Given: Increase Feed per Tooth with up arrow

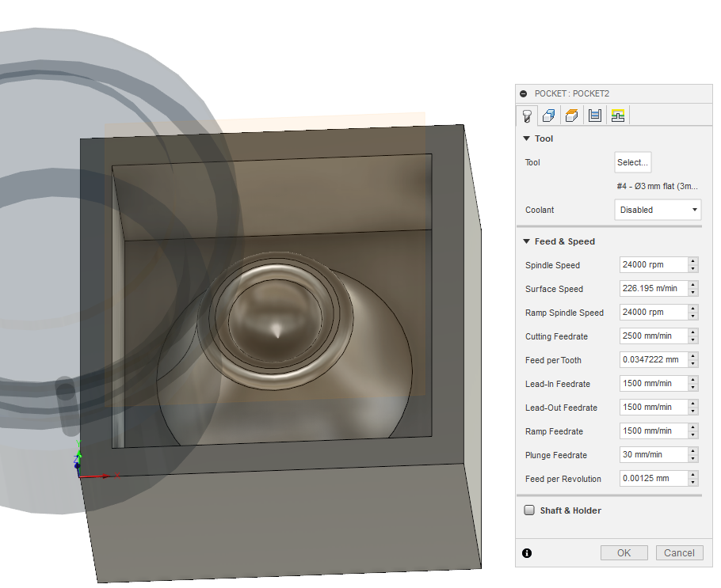Looking at the screenshot, I should [x=693, y=356].
